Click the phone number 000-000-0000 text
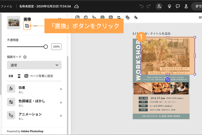Screen dimensions: 202x135 (171, 116)
